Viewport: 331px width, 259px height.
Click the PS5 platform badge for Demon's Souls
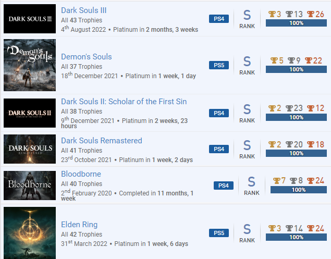click(x=219, y=65)
